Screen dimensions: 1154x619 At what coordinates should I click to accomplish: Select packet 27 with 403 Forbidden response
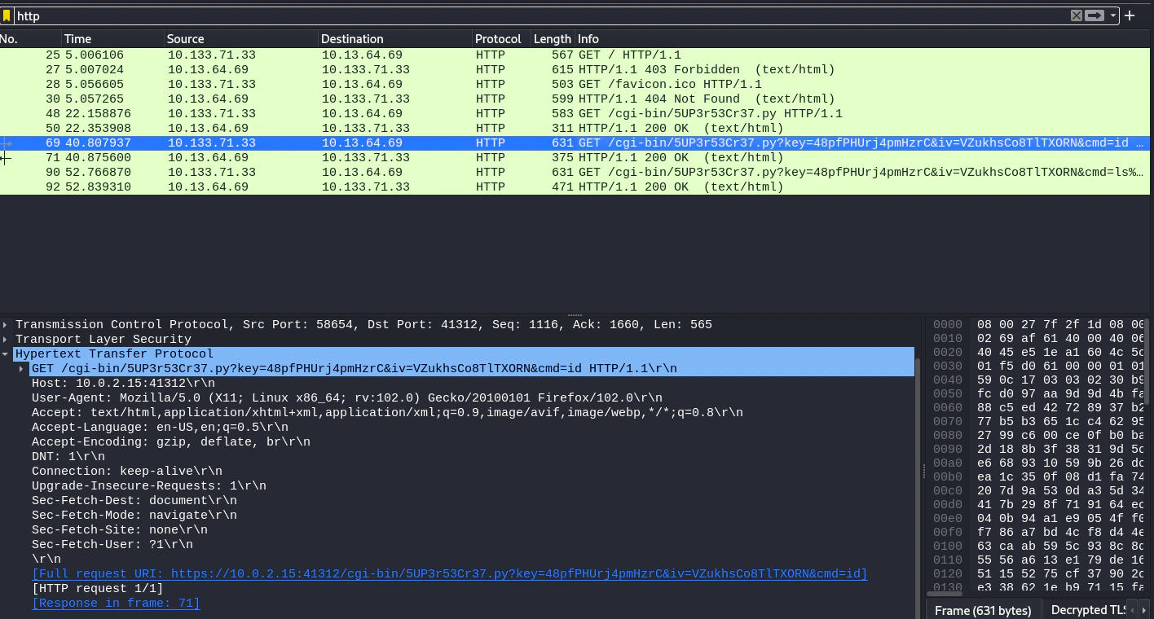pyautogui.click(x=575, y=70)
